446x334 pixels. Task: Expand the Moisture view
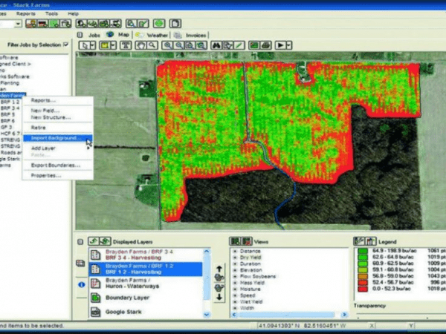pyautogui.click(x=235, y=289)
